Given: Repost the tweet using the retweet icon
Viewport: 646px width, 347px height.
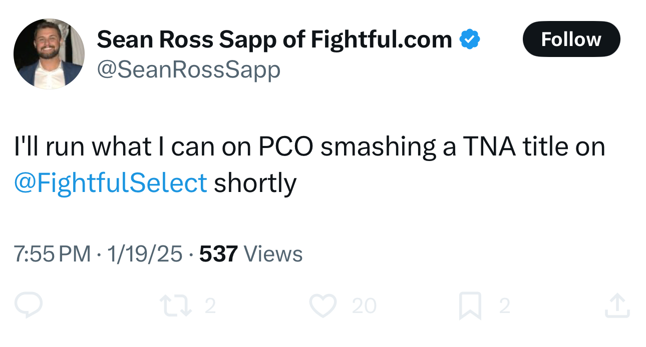Looking at the screenshot, I should coord(175,305).
